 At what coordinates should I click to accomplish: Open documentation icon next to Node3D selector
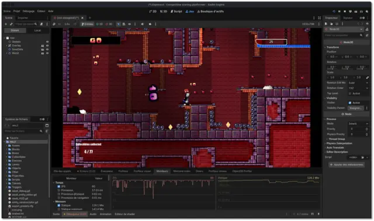(367, 29)
